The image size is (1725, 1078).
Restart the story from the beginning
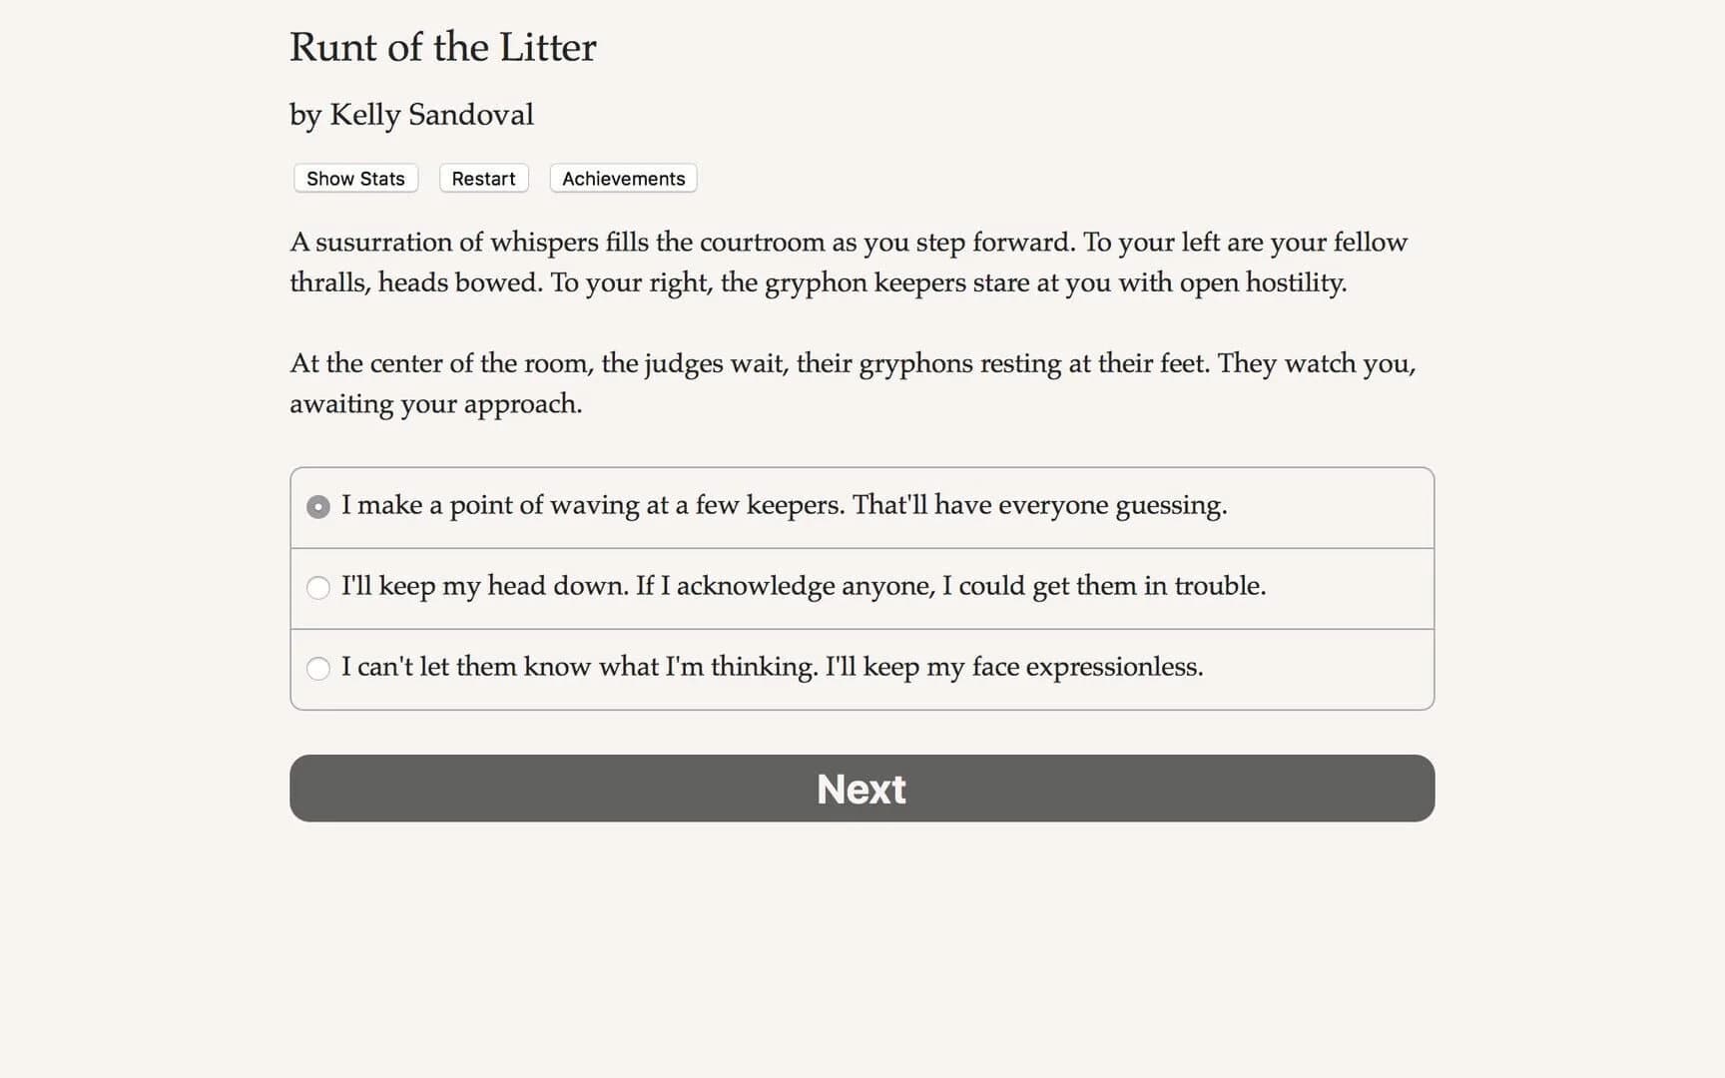[x=483, y=178]
